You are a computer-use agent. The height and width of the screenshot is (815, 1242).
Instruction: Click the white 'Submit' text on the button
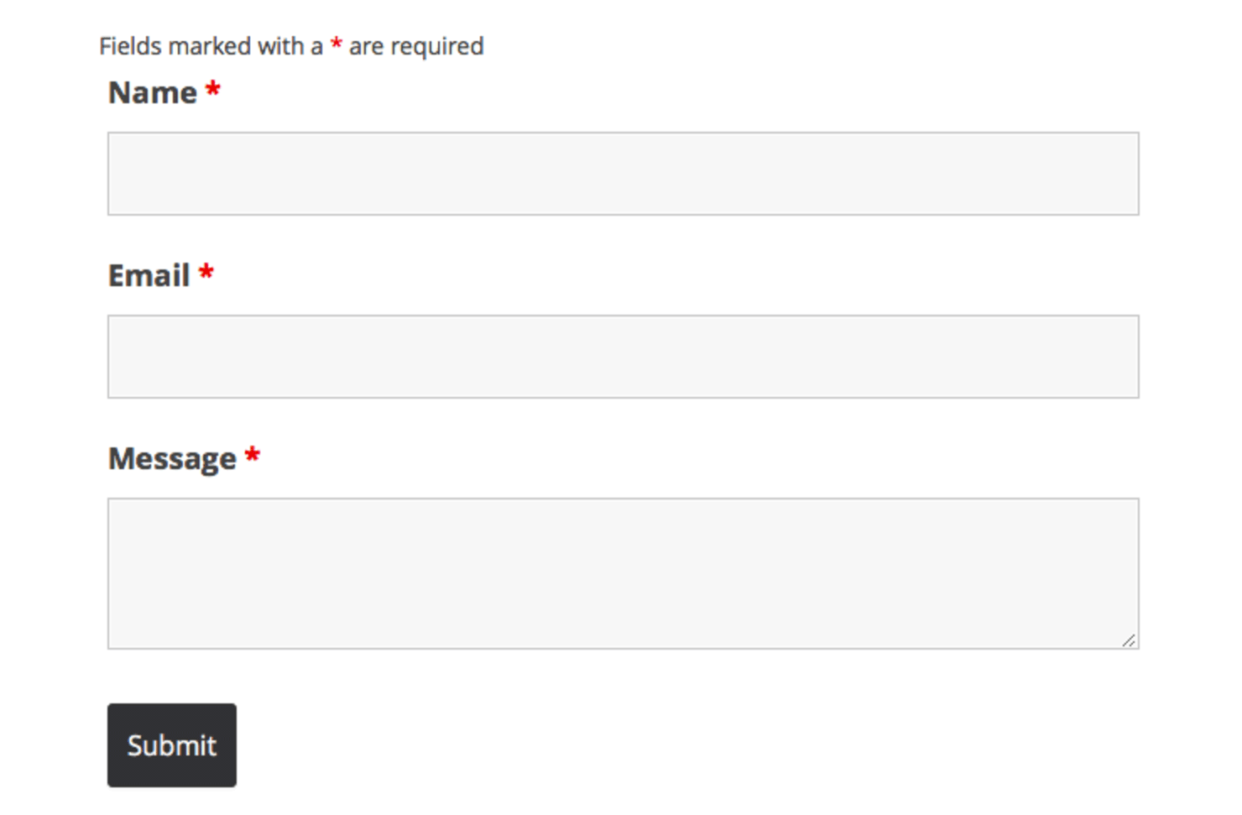coord(172,745)
